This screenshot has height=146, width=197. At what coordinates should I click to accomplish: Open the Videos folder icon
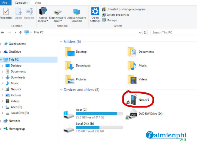132,79
